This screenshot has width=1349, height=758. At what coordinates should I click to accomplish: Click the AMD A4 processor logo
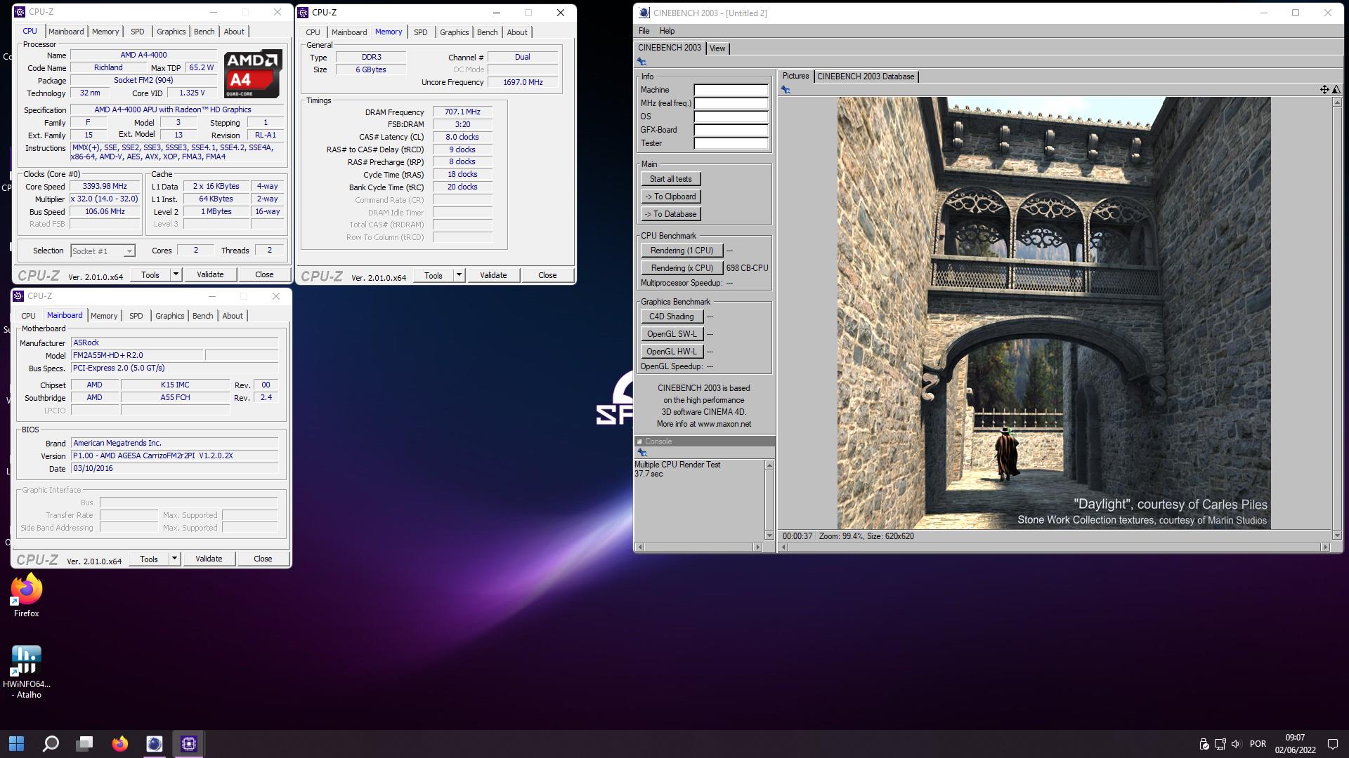click(253, 74)
